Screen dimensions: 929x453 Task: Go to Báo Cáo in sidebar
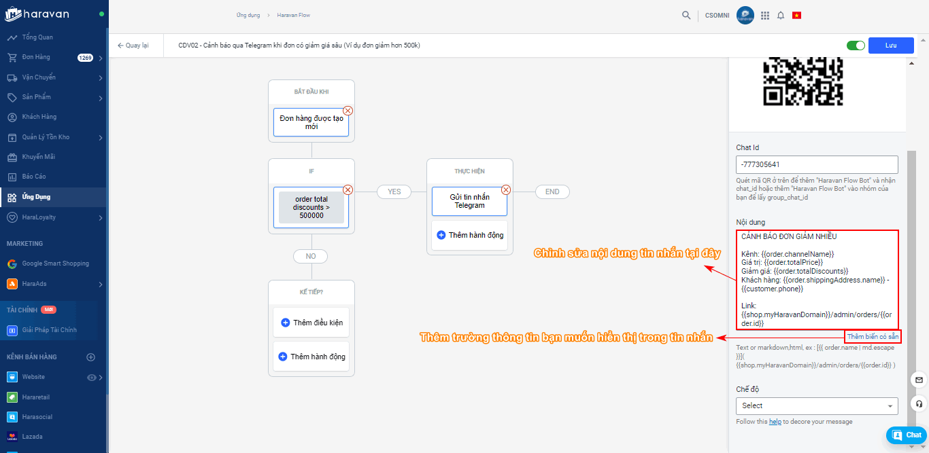tap(35, 177)
